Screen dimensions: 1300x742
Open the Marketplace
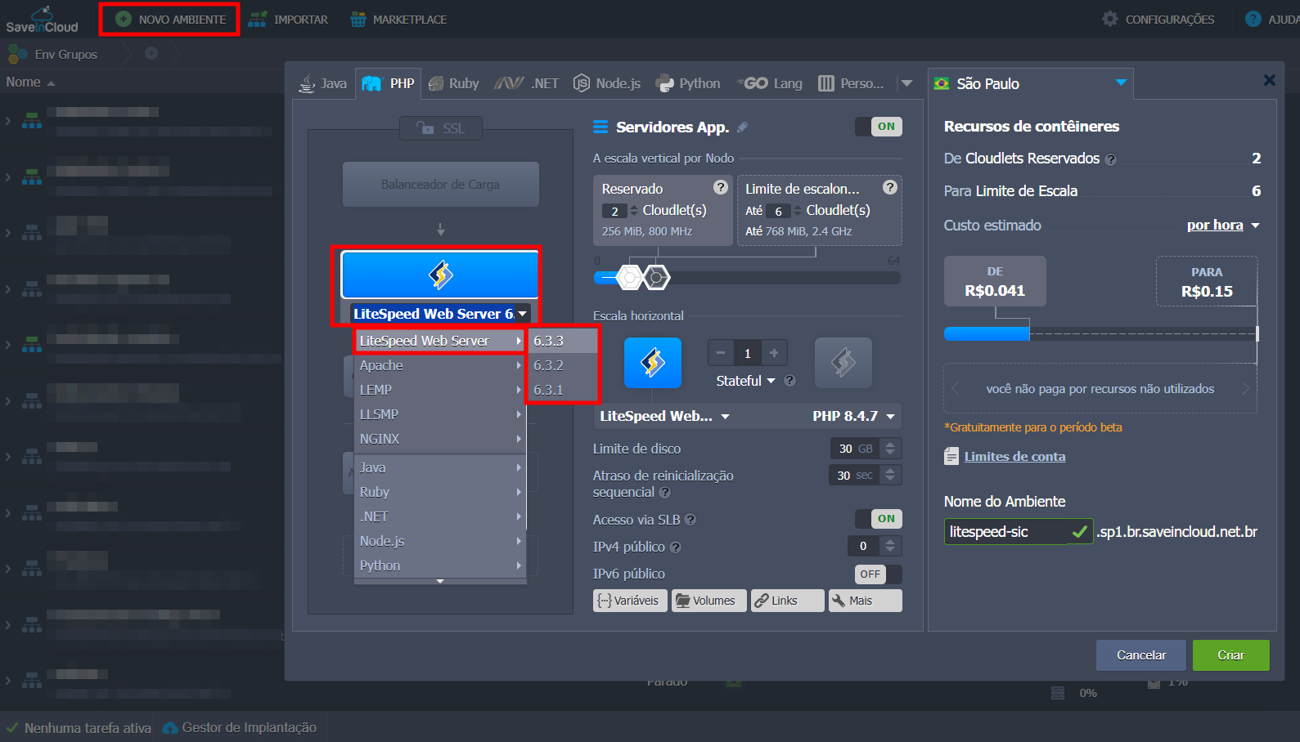[398, 20]
